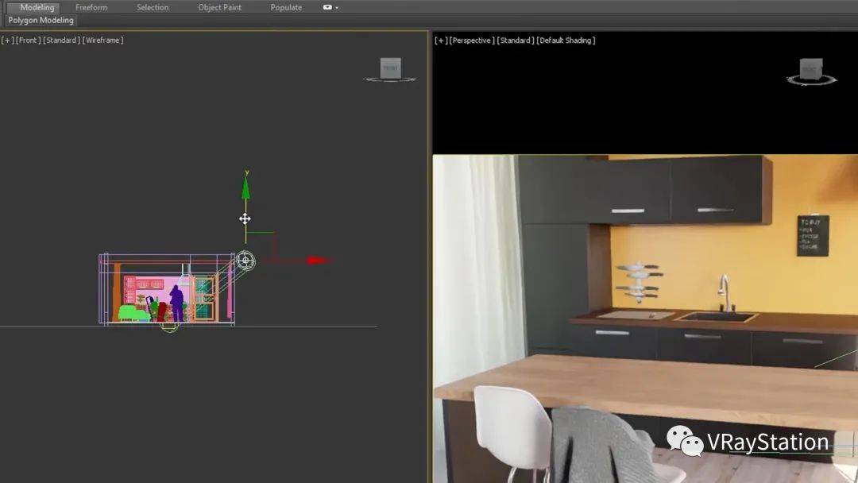The height and width of the screenshot is (483, 858).
Task: Click the ViewCube in the Front viewport
Action: coord(390,68)
